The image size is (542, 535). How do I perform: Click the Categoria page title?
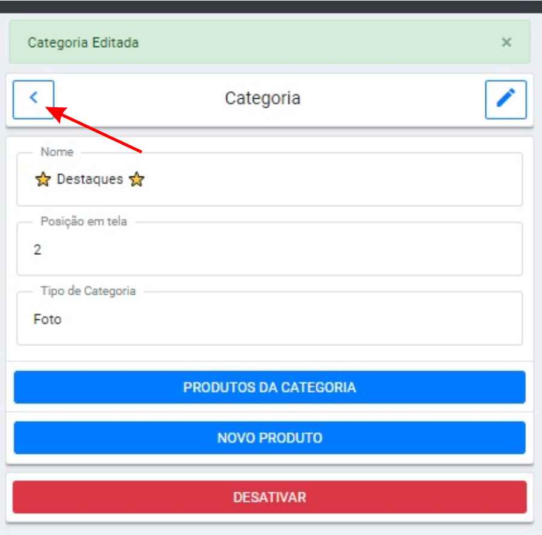coord(263,98)
